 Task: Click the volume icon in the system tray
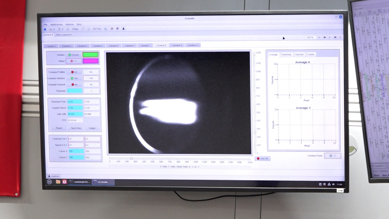(x=333, y=184)
